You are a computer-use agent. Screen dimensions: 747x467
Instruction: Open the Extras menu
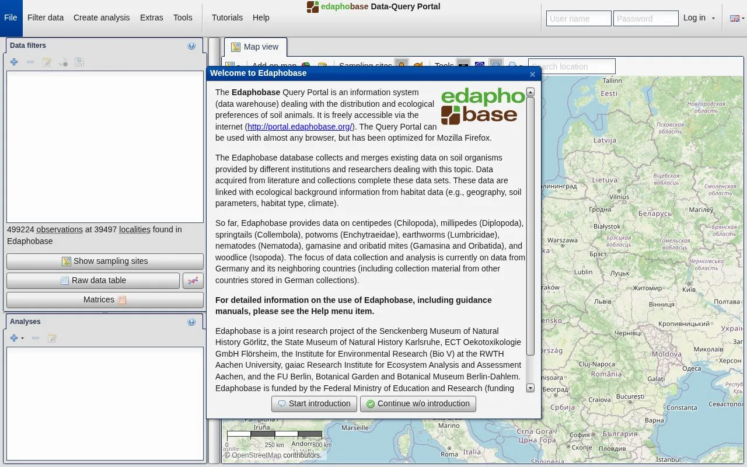click(x=152, y=18)
